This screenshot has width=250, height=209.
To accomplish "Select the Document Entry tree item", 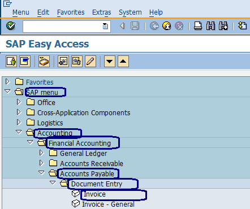I will (97, 184).
